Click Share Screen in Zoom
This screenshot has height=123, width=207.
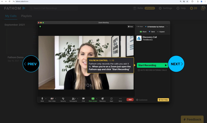(93, 99)
